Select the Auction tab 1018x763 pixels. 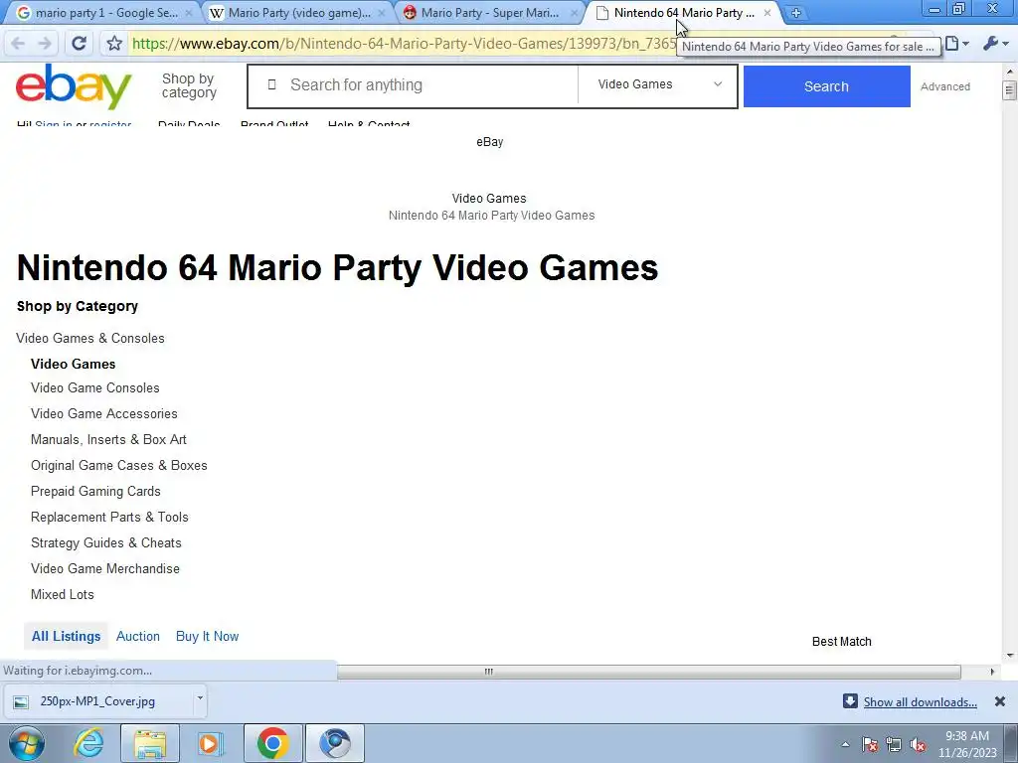coord(137,636)
